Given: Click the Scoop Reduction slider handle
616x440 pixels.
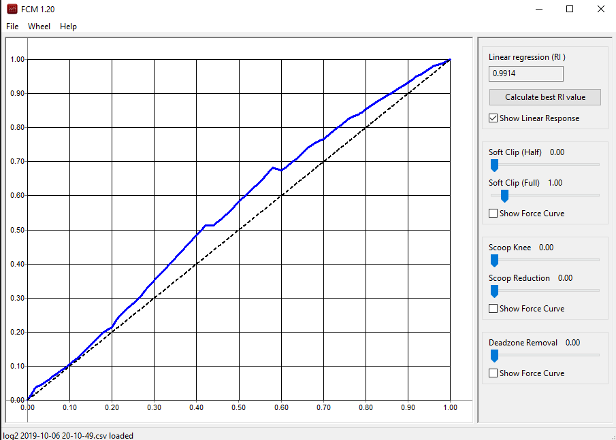Looking at the screenshot, I should point(494,291).
